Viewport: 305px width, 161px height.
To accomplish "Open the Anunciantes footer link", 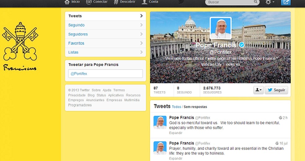I will [x=95, y=100].
